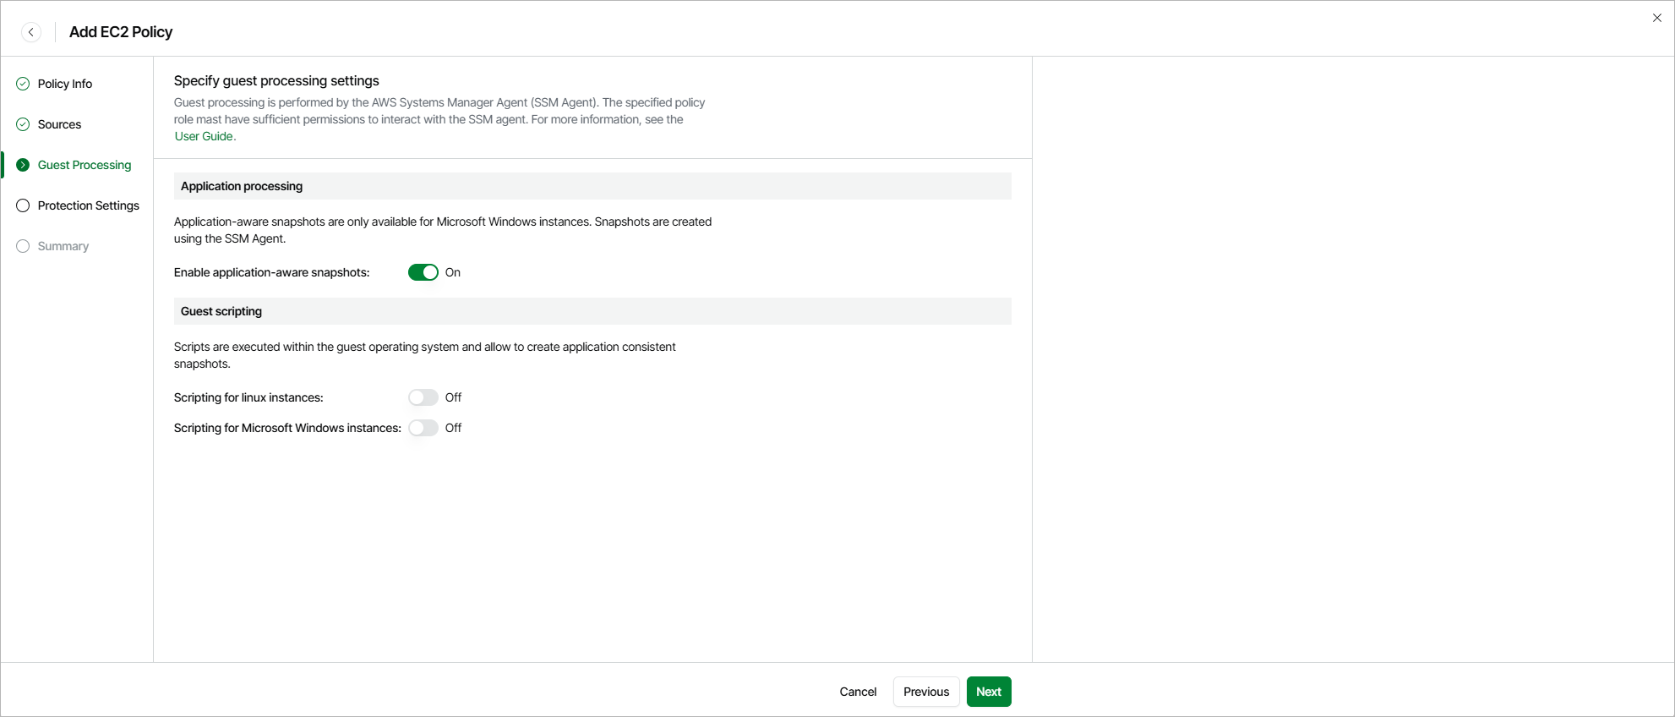Click the Policy Info completed checkmark icon
Screen dimensions: 1675x717
(x=23, y=84)
